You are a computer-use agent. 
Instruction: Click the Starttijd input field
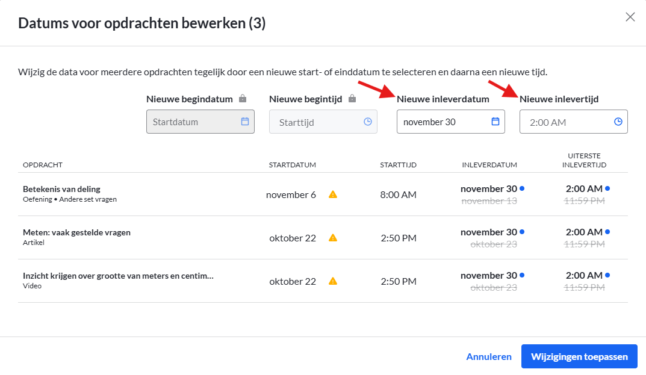coord(323,122)
